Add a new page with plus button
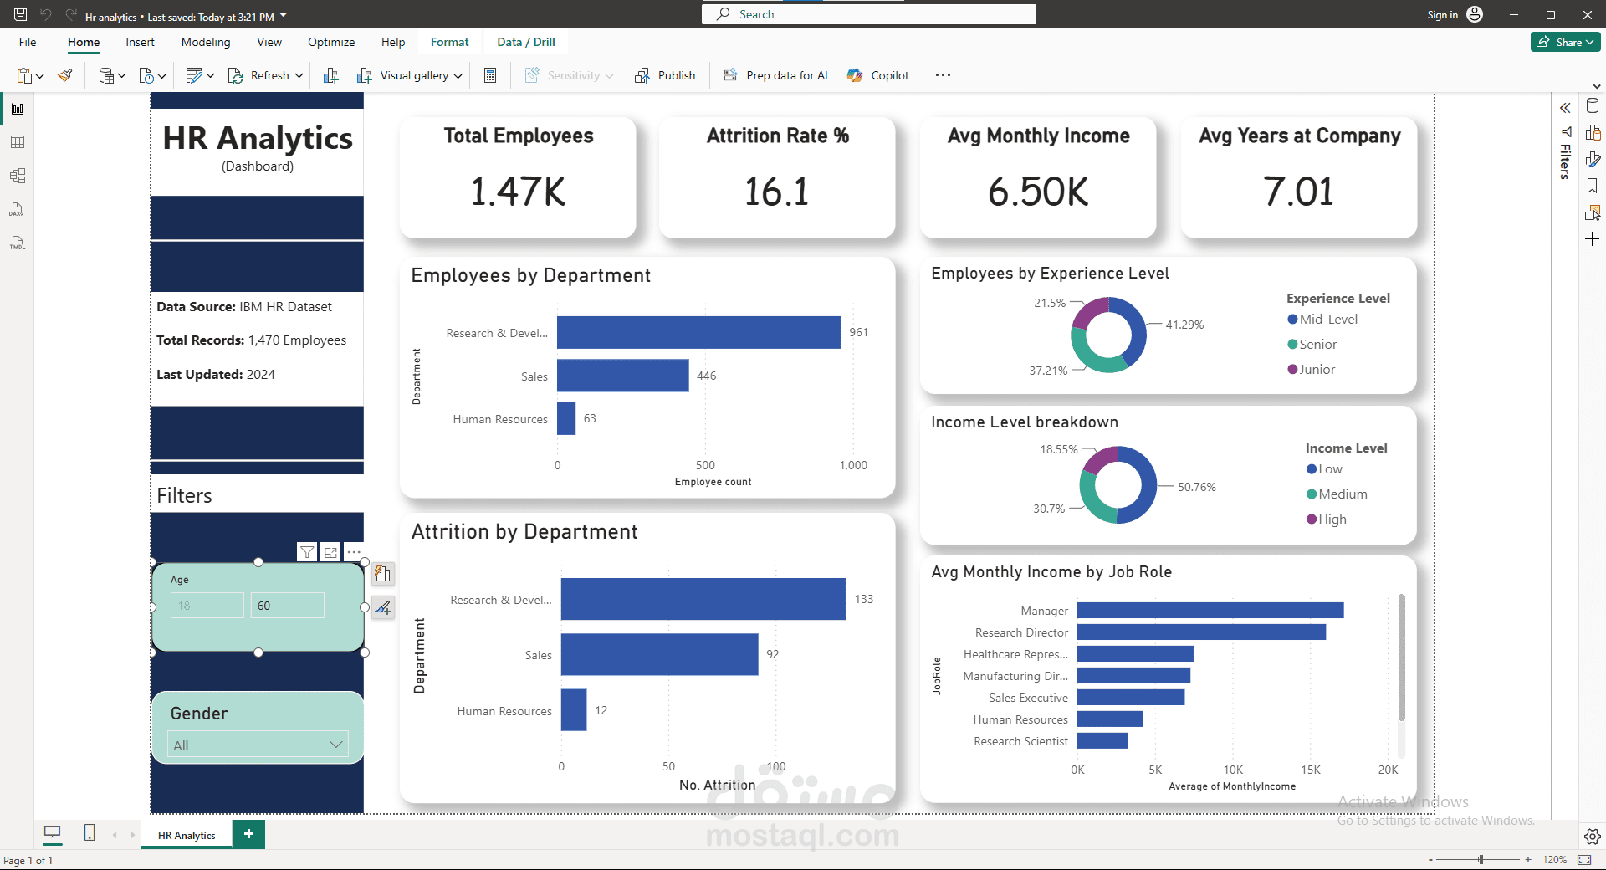 248,834
